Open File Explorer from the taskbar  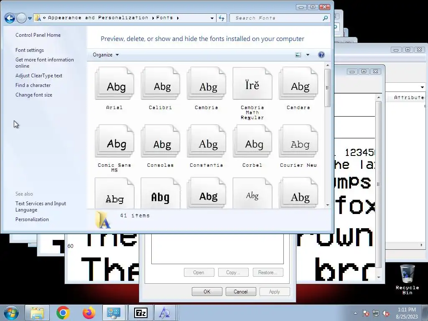tap(37, 313)
